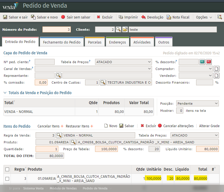The image size is (224, 192).
Task: Click the green calculator icon by % desconto
Action: (202, 62)
